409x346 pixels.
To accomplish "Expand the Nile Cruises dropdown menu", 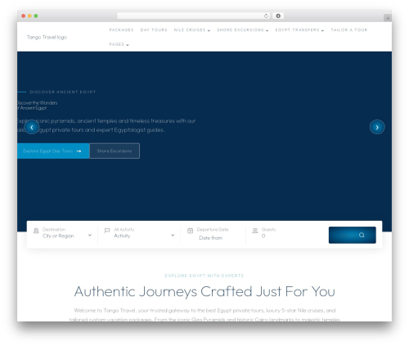I will point(192,30).
